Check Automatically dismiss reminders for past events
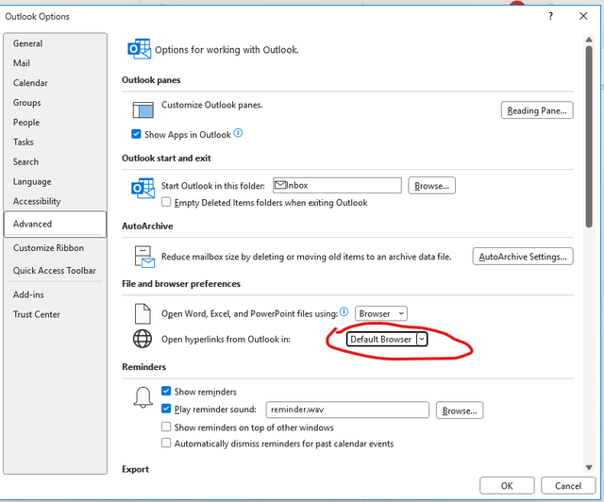This screenshot has width=604, height=502. 166,443
